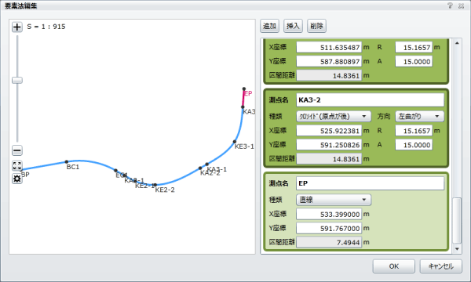This screenshot has height=282, width=471.
Task: Close the 要素法編集 dialog
Action: click(462, 5)
